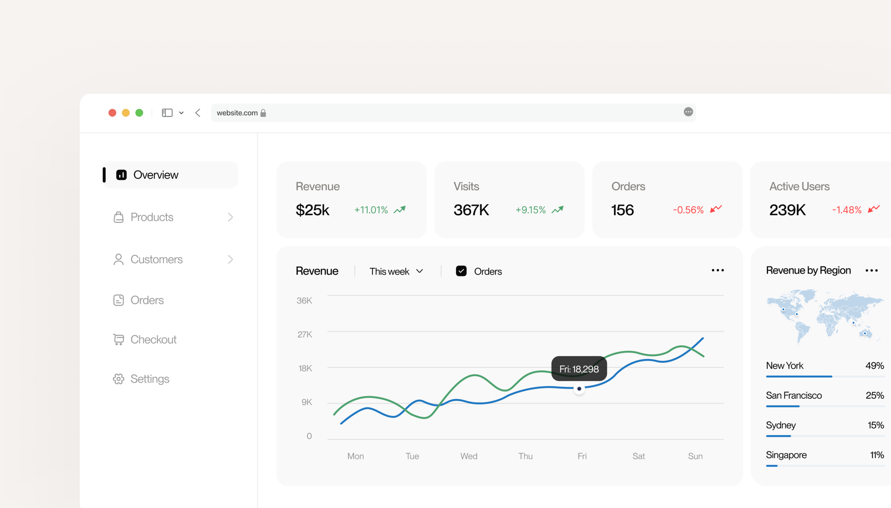The height and width of the screenshot is (508, 891).
Task: Select the New York region label
Action: (x=785, y=366)
